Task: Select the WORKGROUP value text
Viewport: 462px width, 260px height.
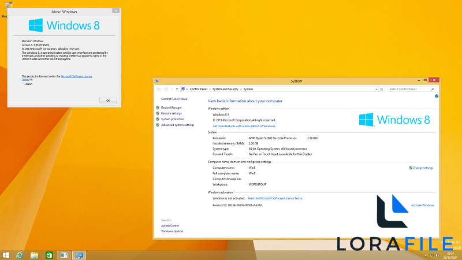Action: [257, 184]
